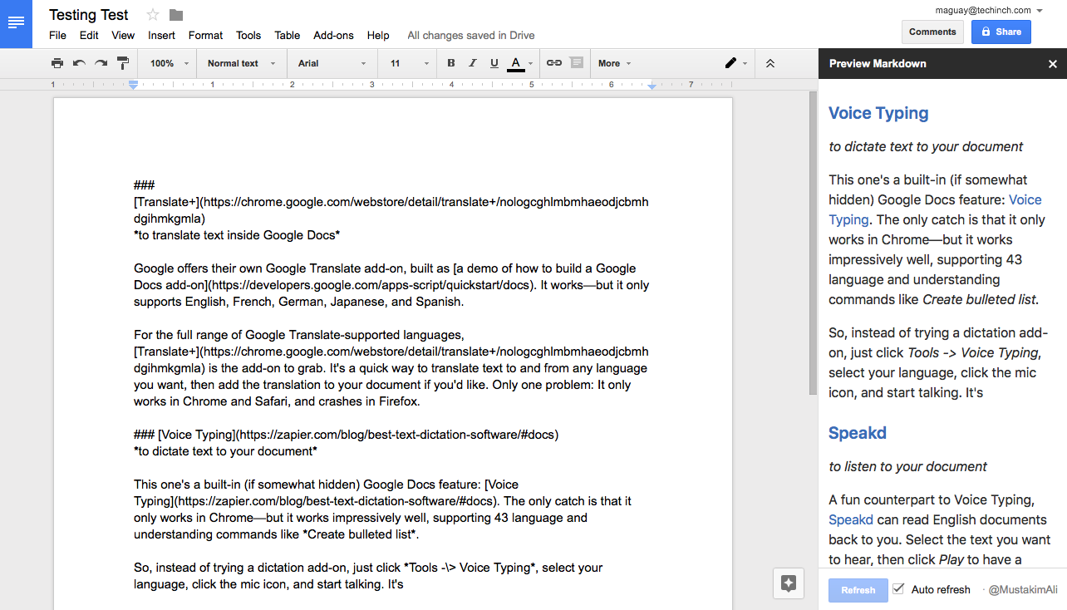Open the text color picker

(x=519, y=63)
